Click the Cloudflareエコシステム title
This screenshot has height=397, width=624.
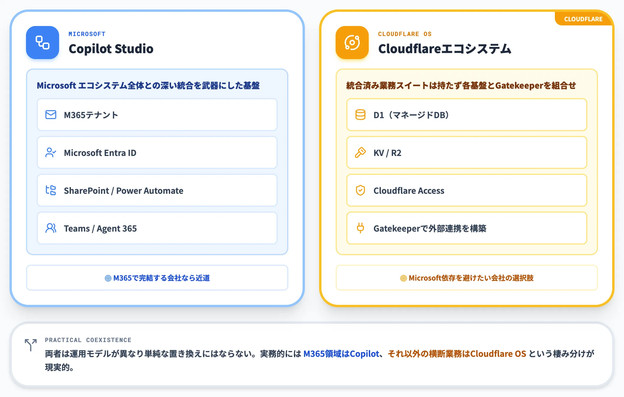coord(445,49)
